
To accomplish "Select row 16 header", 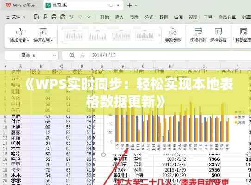I will pyautogui.click(x=5, y=159).
